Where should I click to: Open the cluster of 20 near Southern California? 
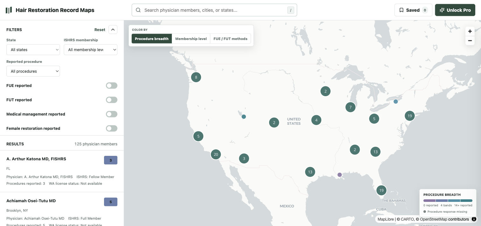pyautogui.click(x=216, y=154)
